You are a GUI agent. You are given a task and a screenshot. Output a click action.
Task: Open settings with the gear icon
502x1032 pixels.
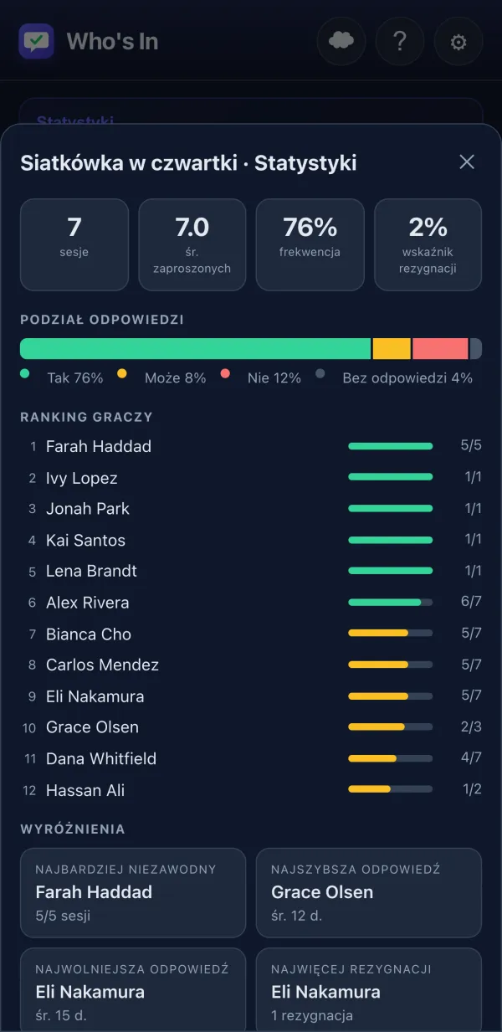pos(458,41)
